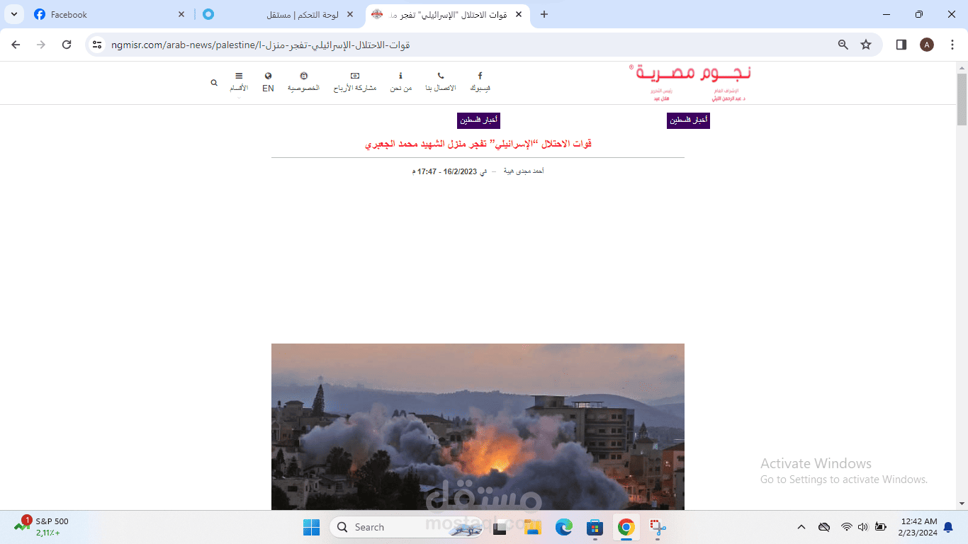Open the الأقسام hamburger menu
This screenshot has width=968, height=544.
point(239,81)
